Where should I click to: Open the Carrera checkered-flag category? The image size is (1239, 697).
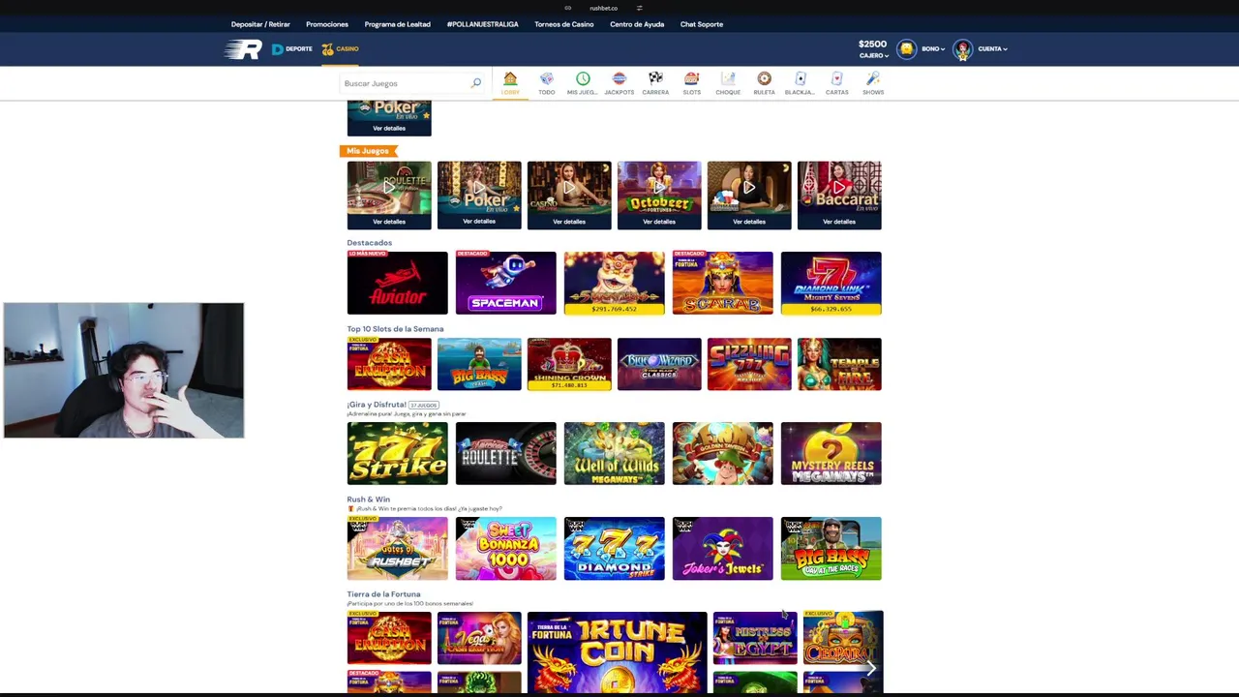655,78
